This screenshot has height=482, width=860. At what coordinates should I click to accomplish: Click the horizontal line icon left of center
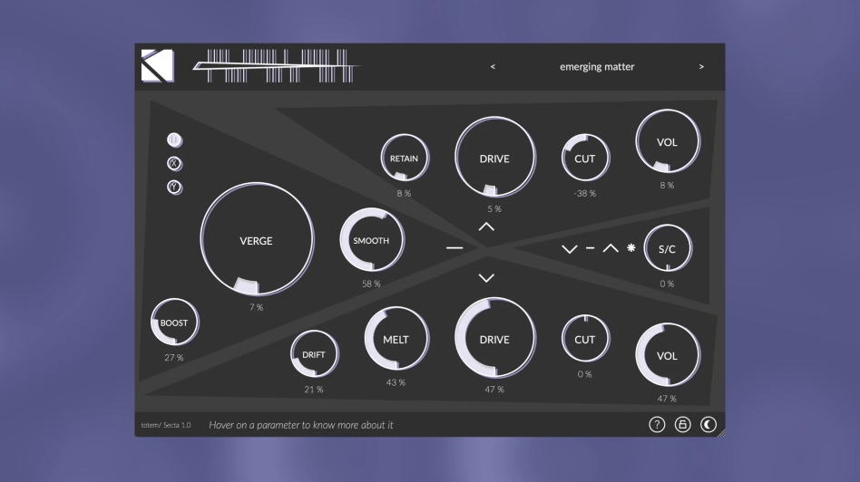pyautogui.click(x=454, y=247)
